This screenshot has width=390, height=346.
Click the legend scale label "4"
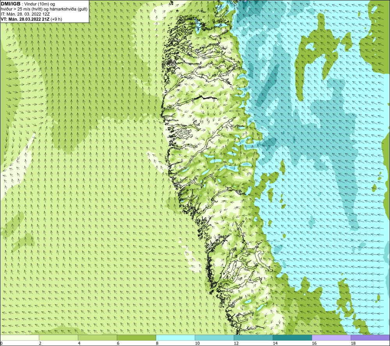pyautogui.click(x=79, y=343)
